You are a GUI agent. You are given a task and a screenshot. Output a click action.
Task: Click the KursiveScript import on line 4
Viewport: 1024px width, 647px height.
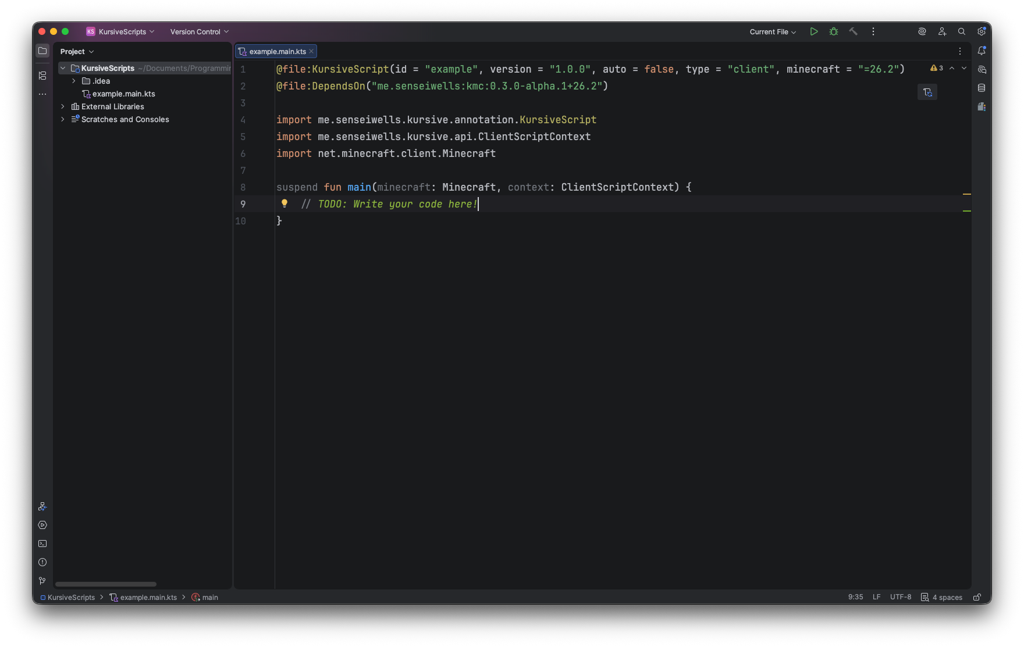(558, 120)
